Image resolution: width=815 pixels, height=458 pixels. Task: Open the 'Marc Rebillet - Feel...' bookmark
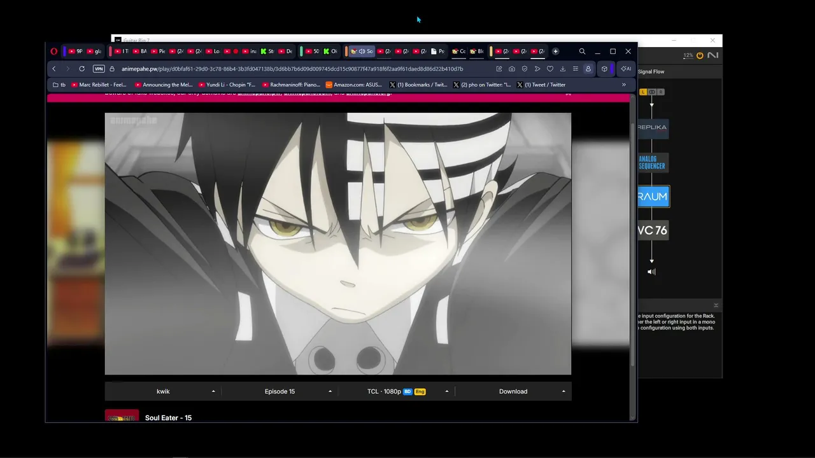[99, 85]
